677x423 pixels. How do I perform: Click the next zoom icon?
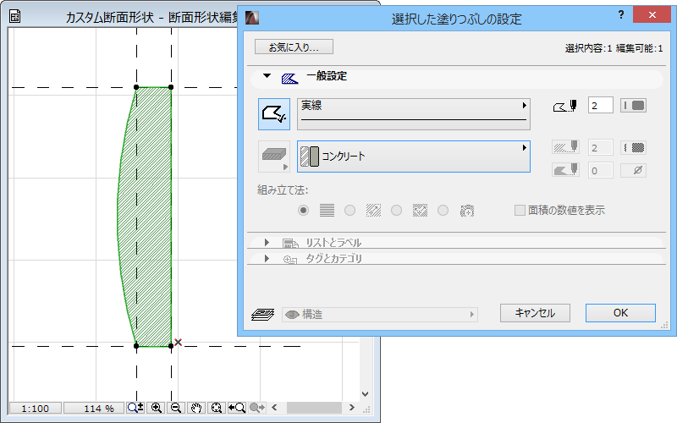click(257, 408)
